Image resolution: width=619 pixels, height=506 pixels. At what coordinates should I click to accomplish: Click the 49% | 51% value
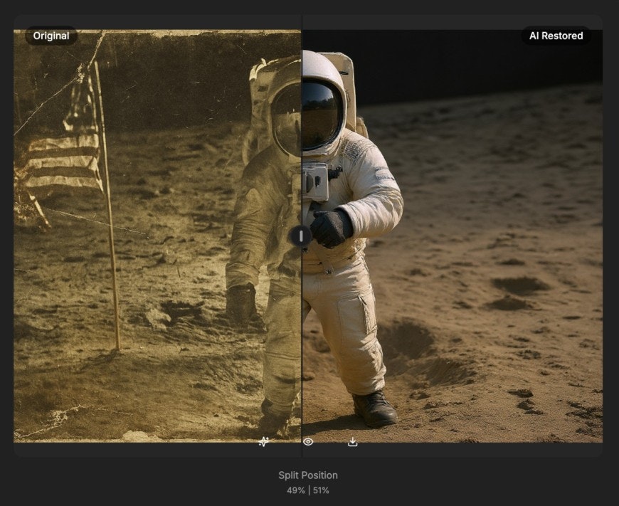(x=308, y=490)
